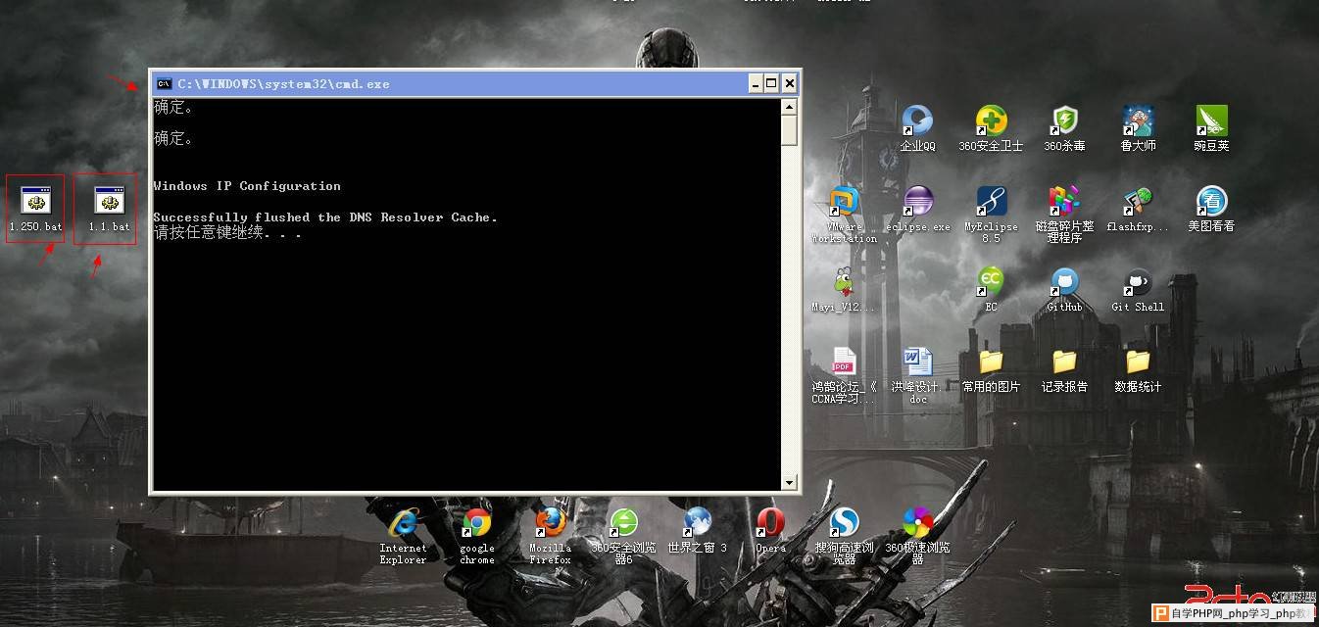Click the cmd window scroll-up arrow
This screenshot has height=627, width=1319.
tap(789, 106)
